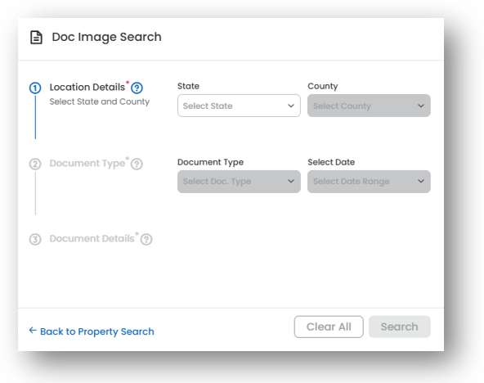Image resolution: width=484 pixels, height=383 pixels.
Task: Go to the Document Type step label
Action: (x=87, y=164)
